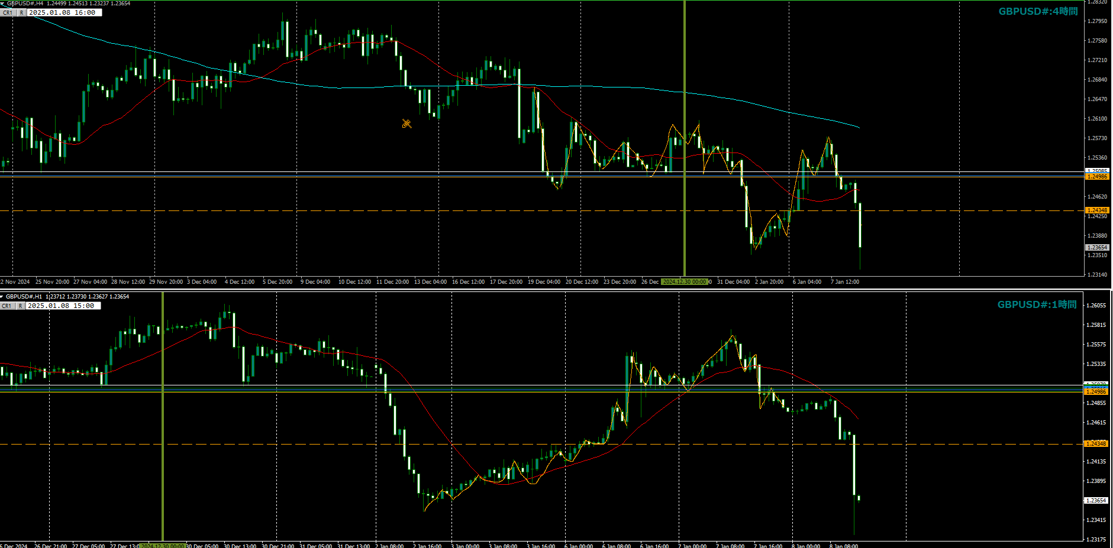The image size is (1113, 548).
Task: Click the 1.24986 price label on H1 chart
Action: pyautogui.click(x=1096, y=391)
